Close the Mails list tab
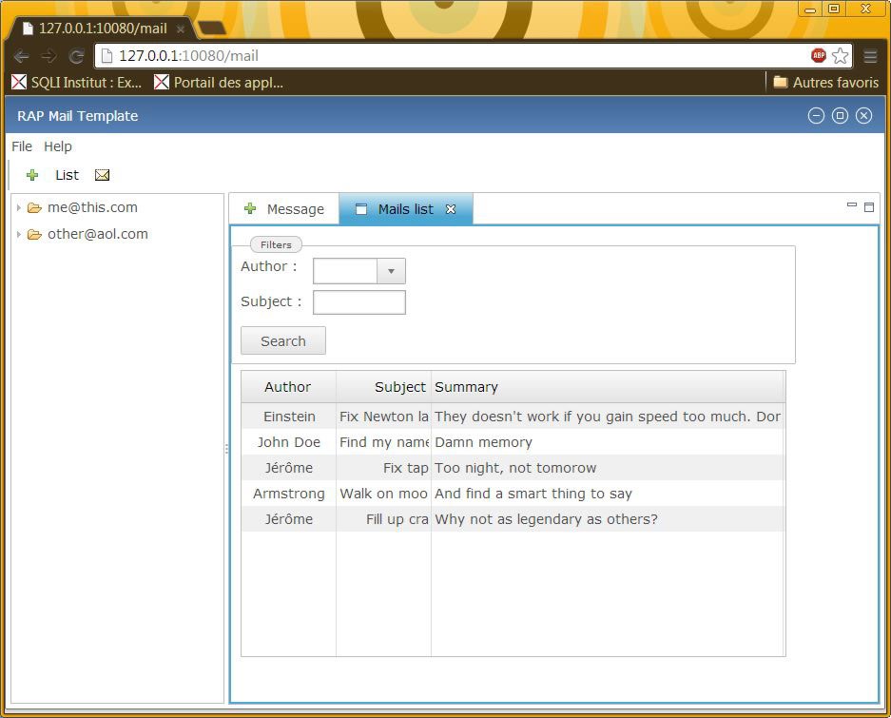 [x=451, y=209]
